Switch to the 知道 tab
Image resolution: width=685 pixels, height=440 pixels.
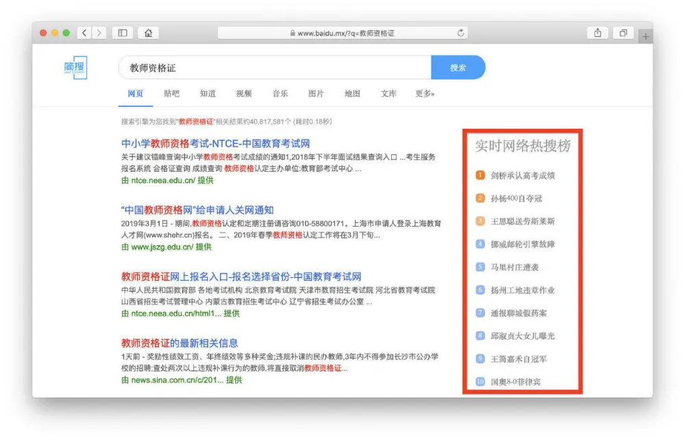click(x=208, y=94)
